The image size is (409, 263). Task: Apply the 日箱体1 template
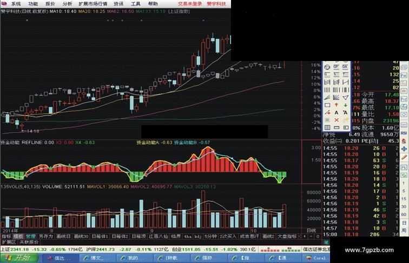point(100,236)
